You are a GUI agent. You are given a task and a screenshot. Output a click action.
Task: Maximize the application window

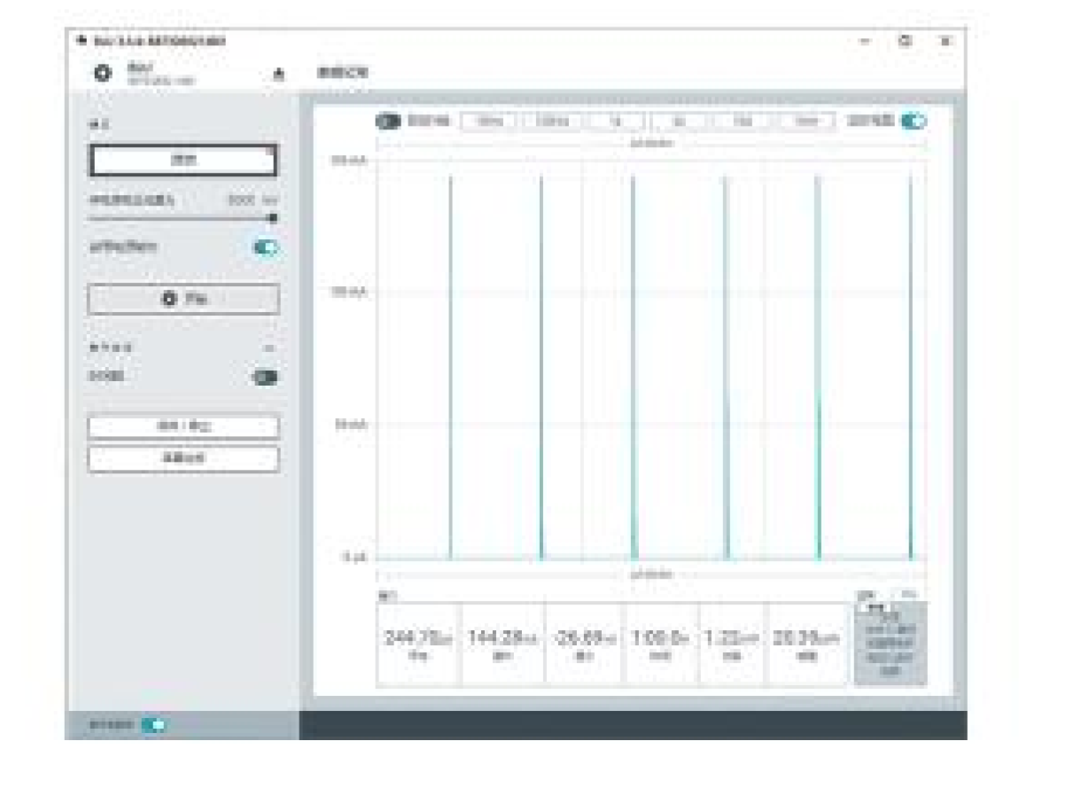coord(905,41)
